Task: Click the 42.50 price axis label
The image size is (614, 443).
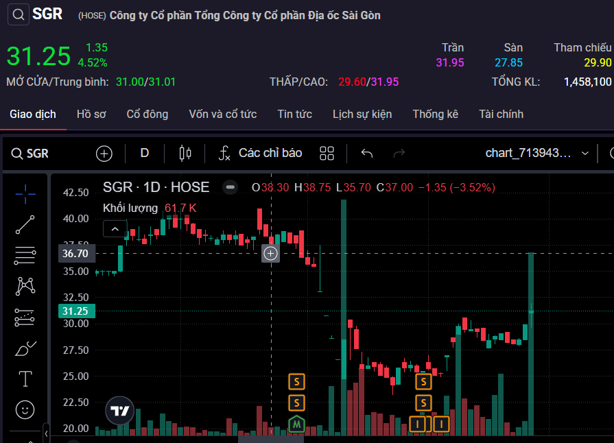Action: click(x=75, y=193)
